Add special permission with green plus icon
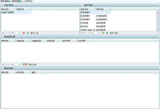The image size is (160, 109). pos(24,64)
